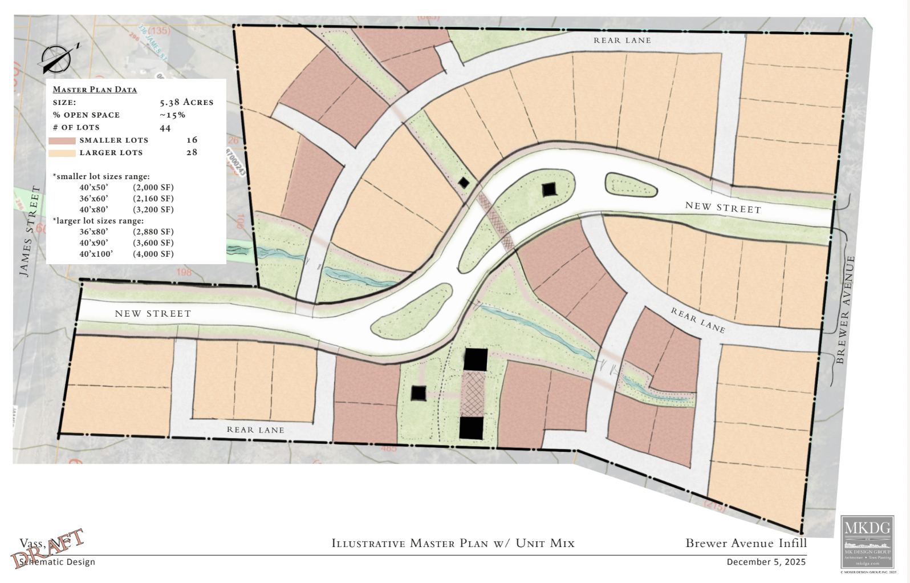Click the '(3,600 SF)' area value
Viewport: 910px width, 583px height.
153,242
